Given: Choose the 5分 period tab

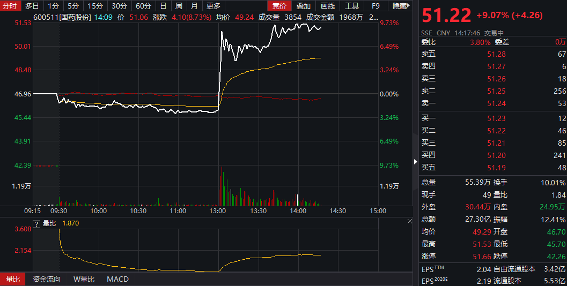Looking at the screenshot, I should point(73,6).
